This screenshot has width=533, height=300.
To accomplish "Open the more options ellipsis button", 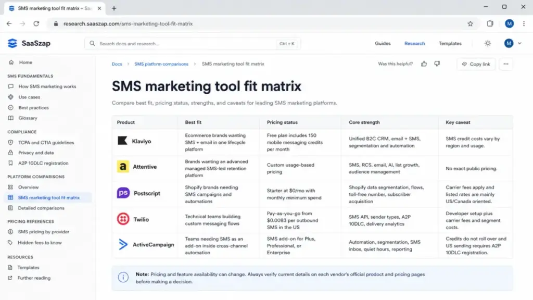I will point(506,64).
